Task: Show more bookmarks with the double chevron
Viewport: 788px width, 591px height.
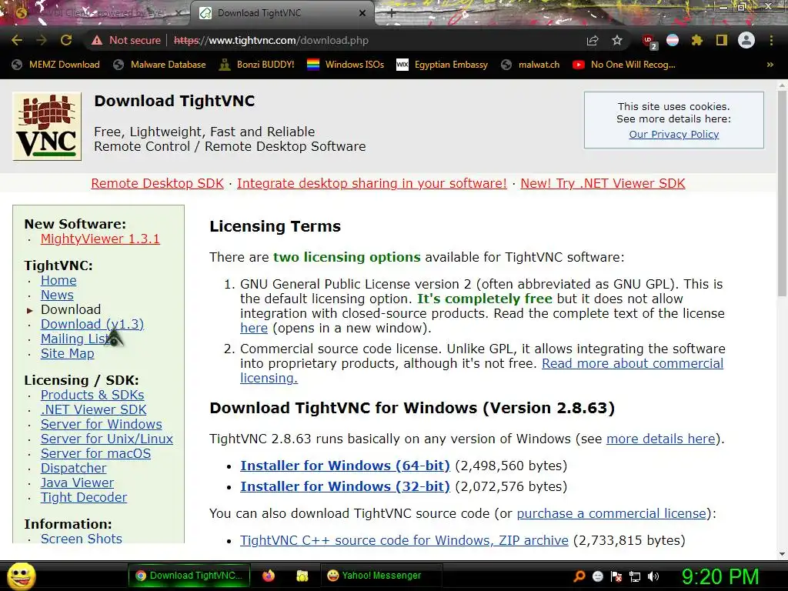Action: (x=770, y=65)
